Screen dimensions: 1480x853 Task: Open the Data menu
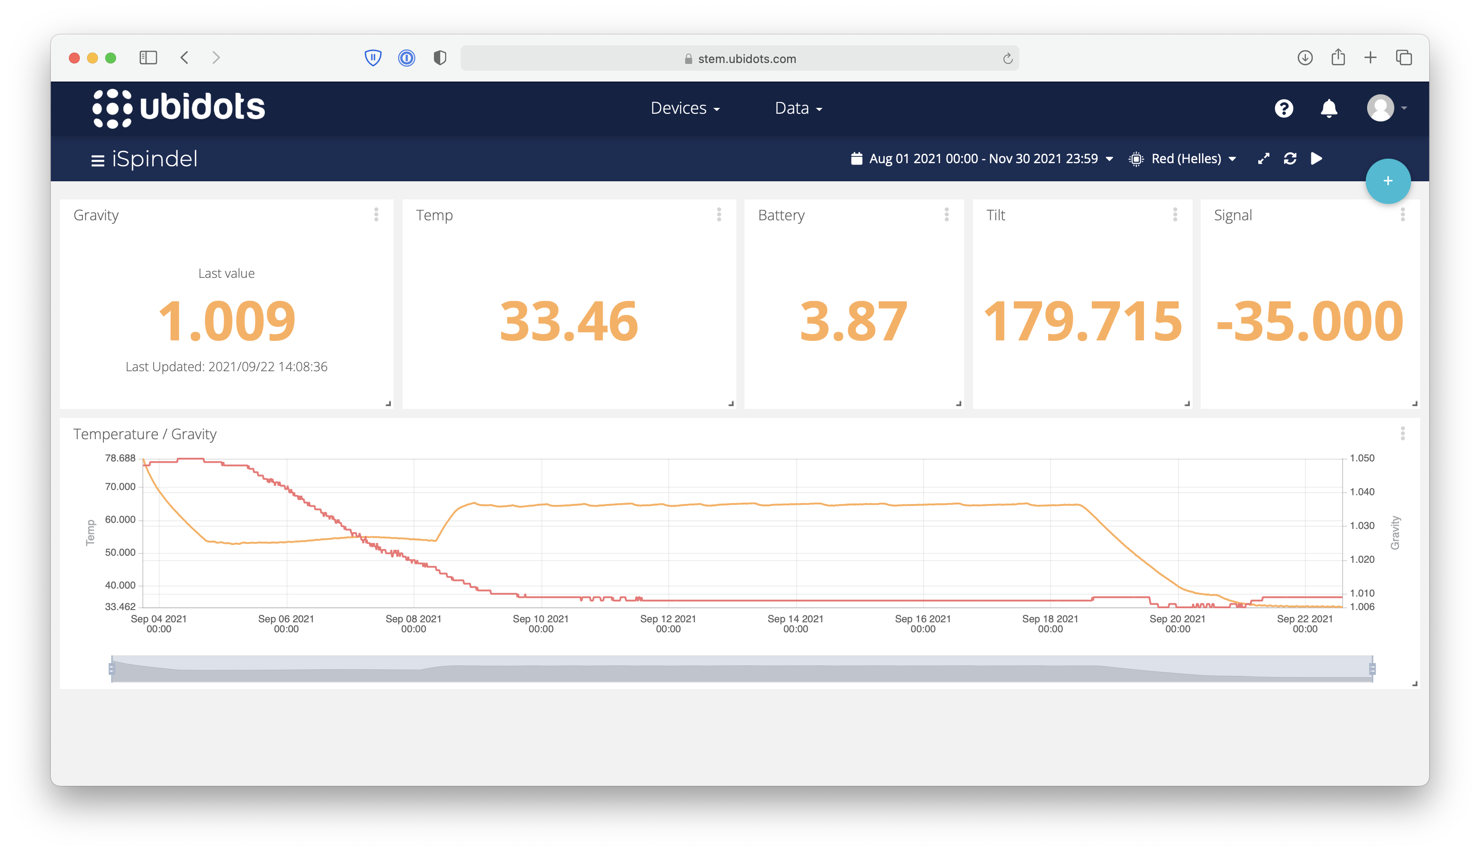pos(798,108)
